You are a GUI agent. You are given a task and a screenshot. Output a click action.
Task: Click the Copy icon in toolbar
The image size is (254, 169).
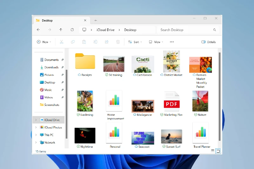(x=73, y=42)
